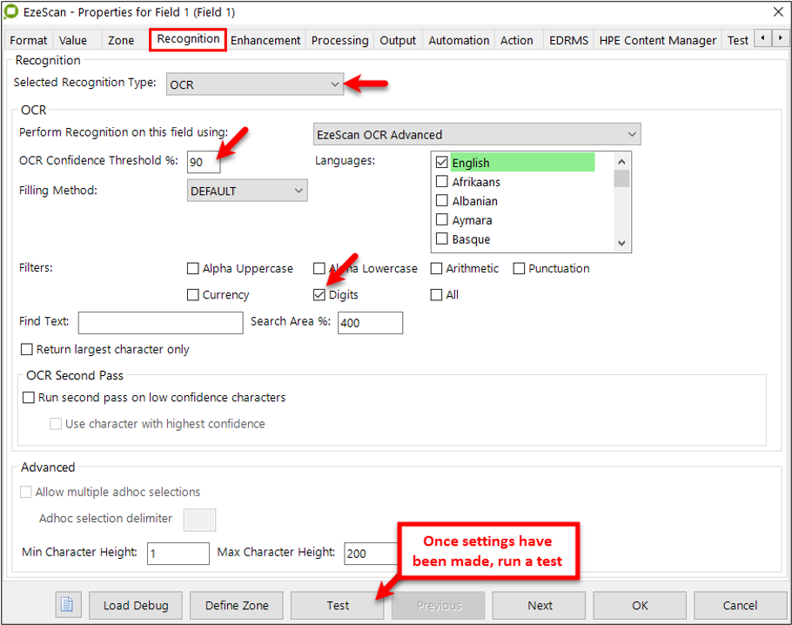Screen dimensions: 792x625
Task: Click the Find Text input box
Action: coord(160,323)
